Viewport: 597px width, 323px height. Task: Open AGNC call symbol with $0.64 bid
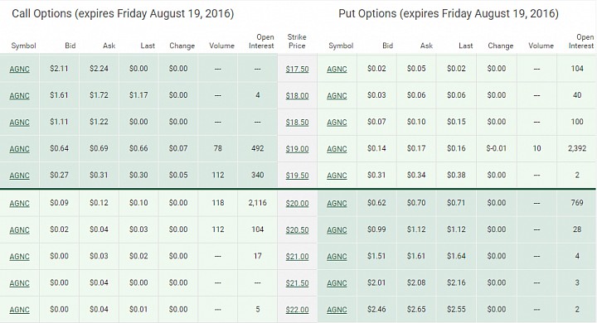coord(19,149)
